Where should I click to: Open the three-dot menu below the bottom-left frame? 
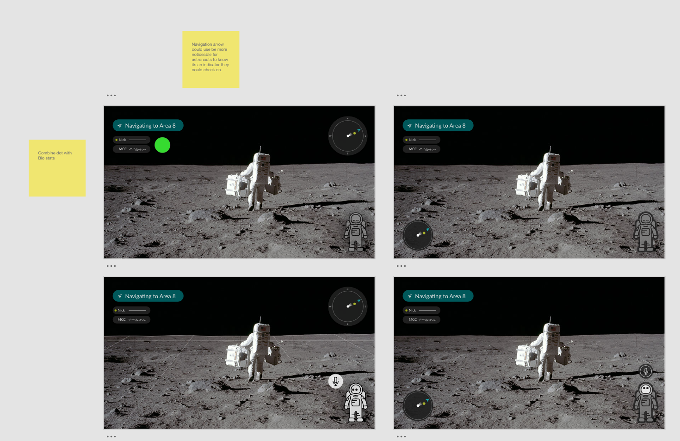111,436
